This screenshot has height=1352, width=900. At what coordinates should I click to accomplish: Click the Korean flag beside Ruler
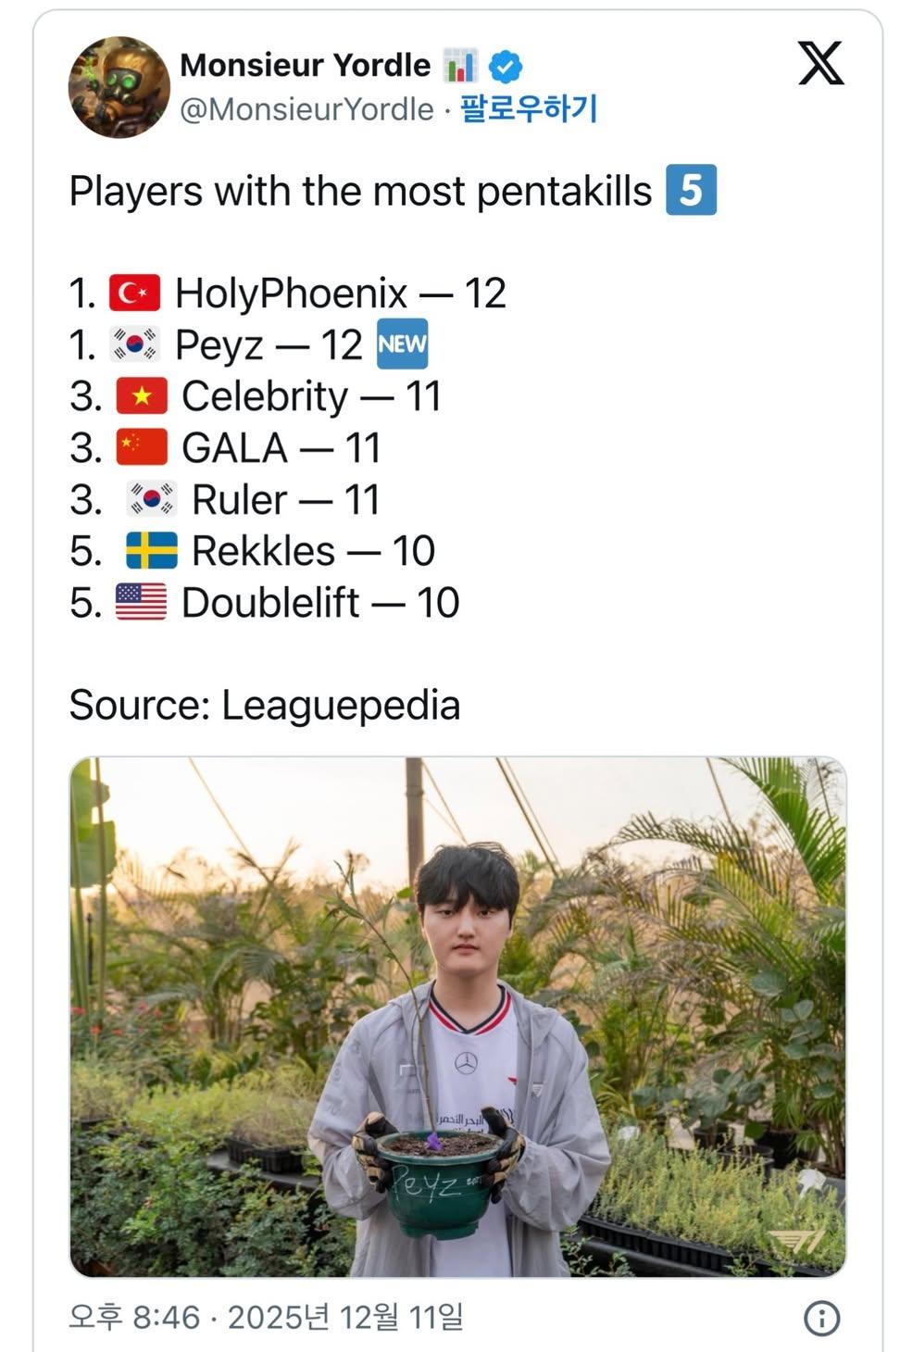point(152,499)
